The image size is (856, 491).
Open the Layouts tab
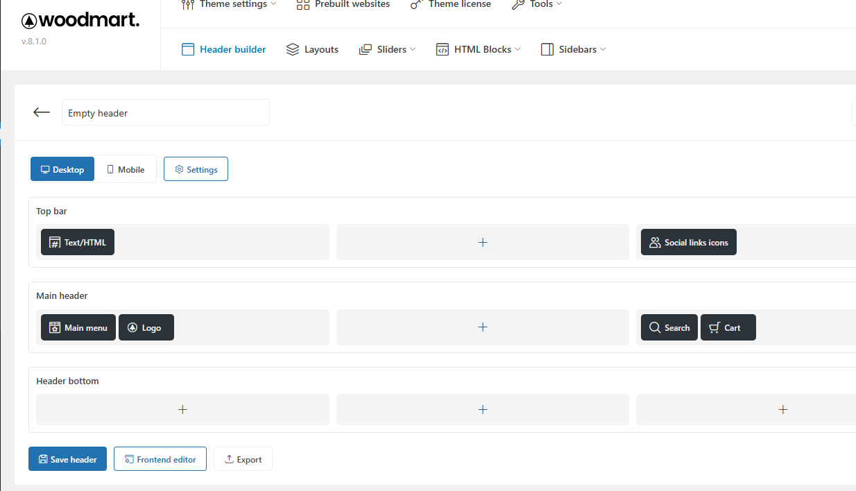coord(312,49)
